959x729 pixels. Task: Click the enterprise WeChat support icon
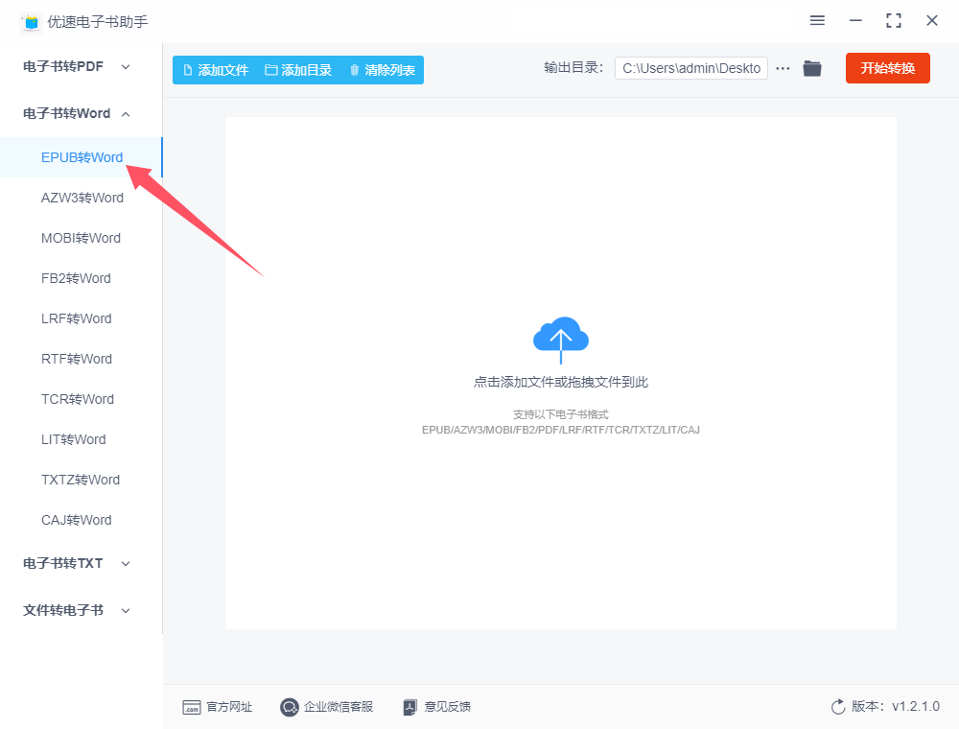coord(290,708)
